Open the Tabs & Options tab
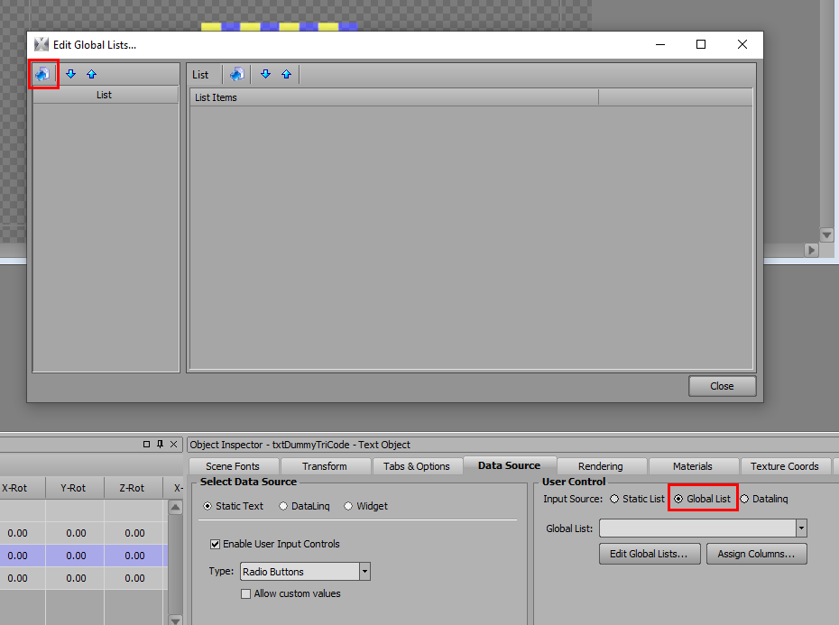 pyautogui.click(x=417, y=466)
